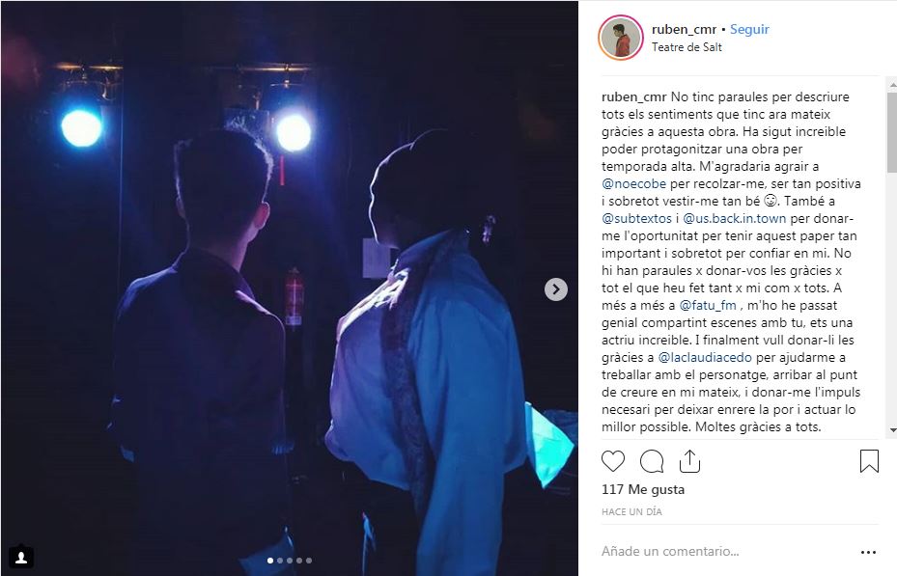Image resolution: width=897 pixels, height=576 pixels.
Task: Show tagged people in the photo
Action: 21,557
